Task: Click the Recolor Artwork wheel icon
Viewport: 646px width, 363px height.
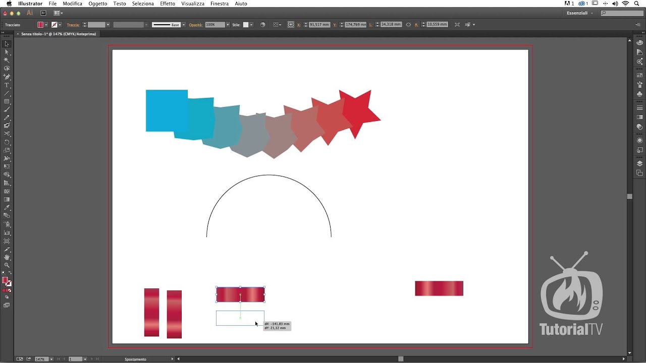Action: point(262,24)
